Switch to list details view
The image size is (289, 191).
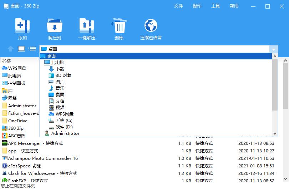pyautogui.click(x=32, y=49)
